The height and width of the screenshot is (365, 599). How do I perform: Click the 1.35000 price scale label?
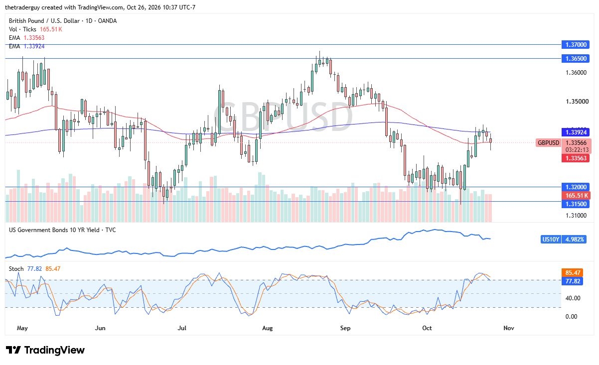tap(576, 101)
